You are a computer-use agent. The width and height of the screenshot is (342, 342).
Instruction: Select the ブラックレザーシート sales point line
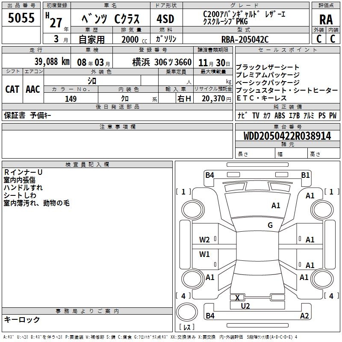(268, 68)
